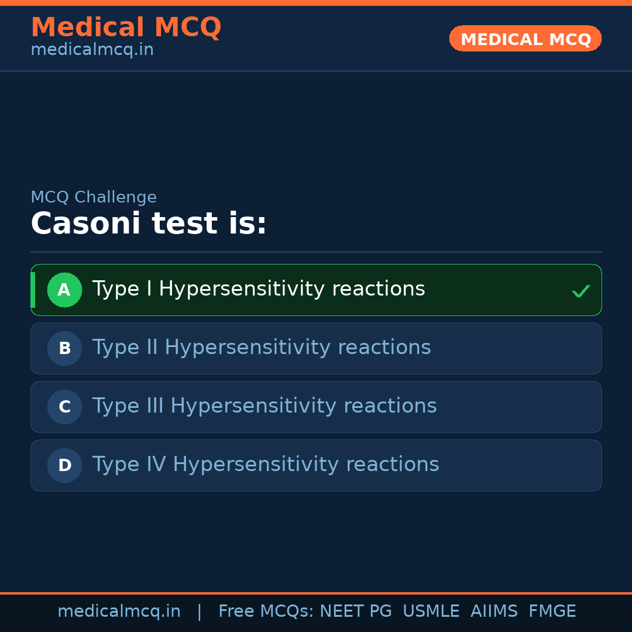Click the Free MCQs footer label

266,612
